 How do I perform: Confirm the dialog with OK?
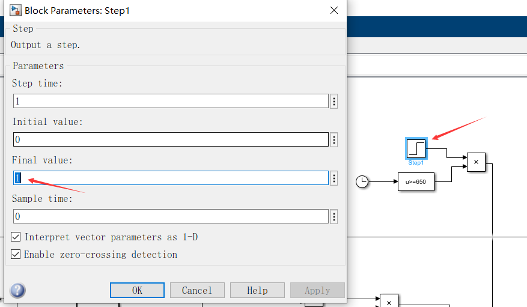coord(137,290)
